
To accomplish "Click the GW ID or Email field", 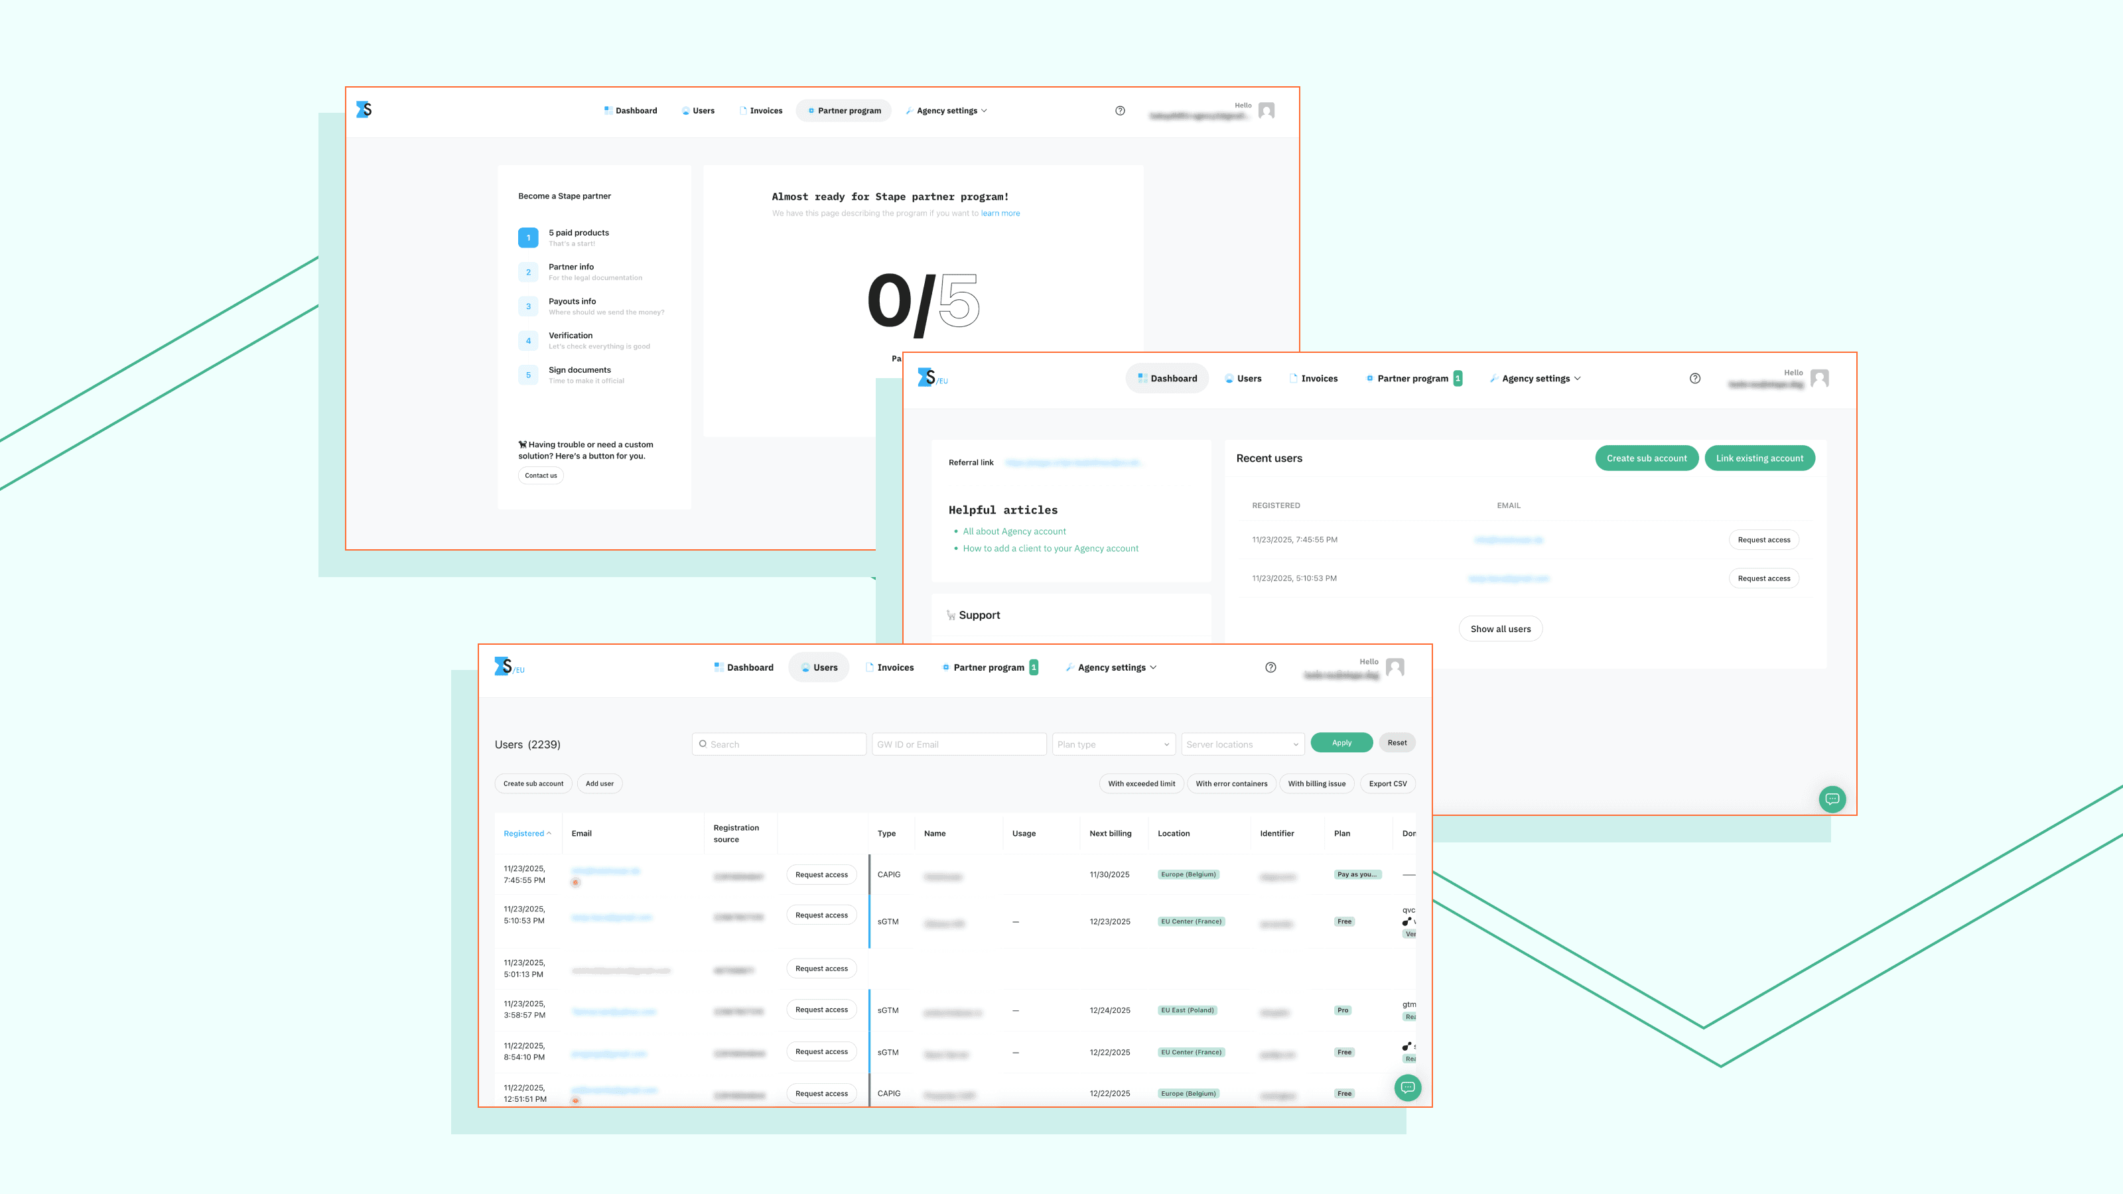I will (959, 744).
